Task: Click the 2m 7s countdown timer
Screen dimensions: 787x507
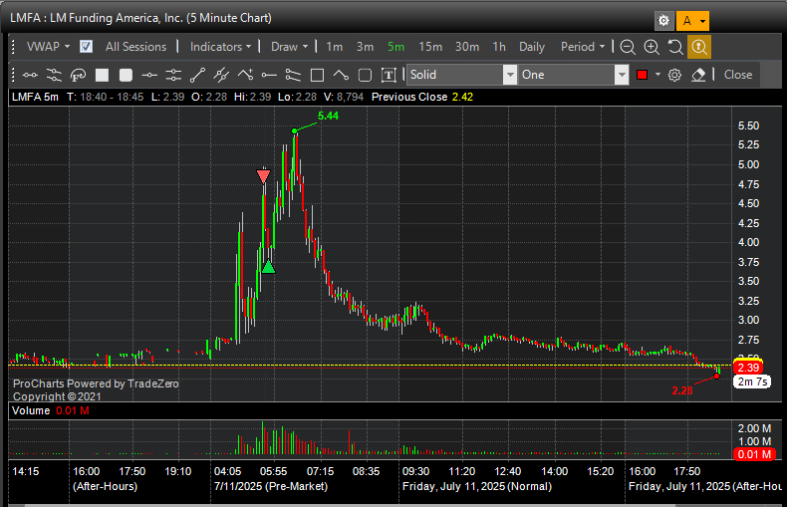Action: point(752,381)
